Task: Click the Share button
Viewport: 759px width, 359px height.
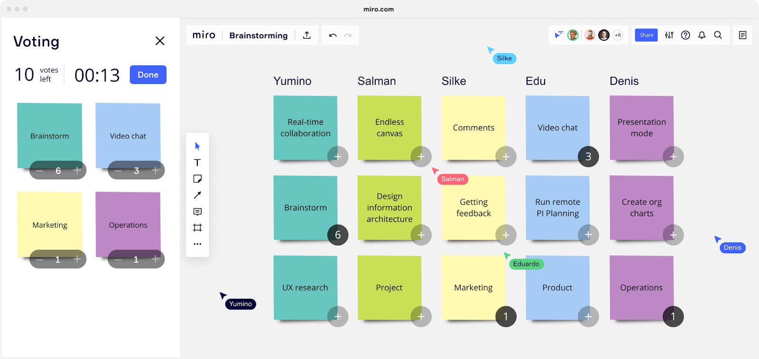Action: (x=646, y=35)
